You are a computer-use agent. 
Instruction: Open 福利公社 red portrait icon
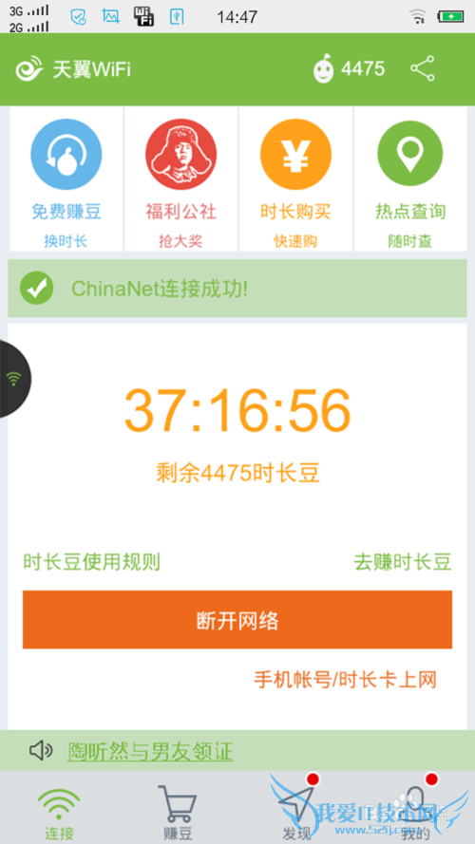[x=180, y=154]
